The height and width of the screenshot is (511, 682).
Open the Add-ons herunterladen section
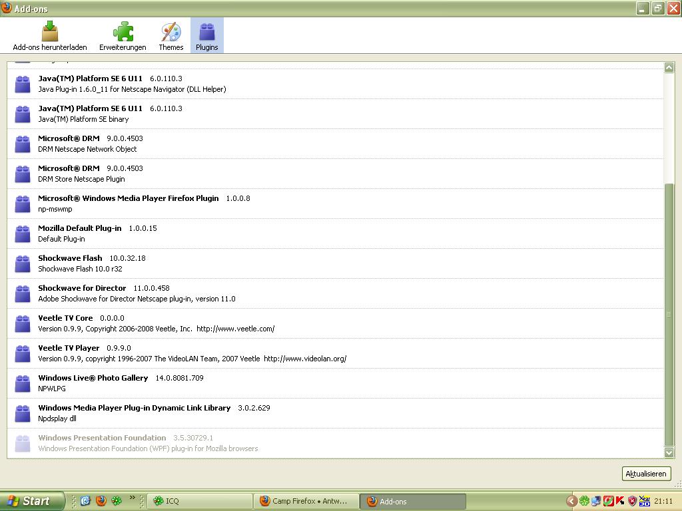49,36
